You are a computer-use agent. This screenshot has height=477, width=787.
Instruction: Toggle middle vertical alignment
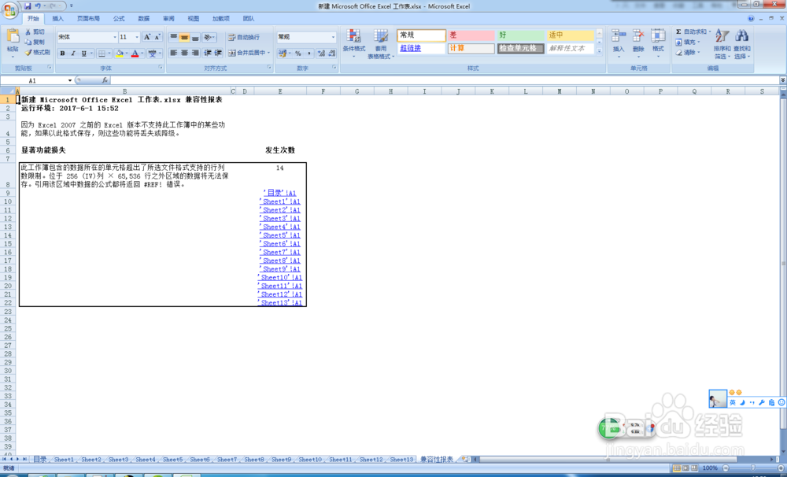[184, 37]
